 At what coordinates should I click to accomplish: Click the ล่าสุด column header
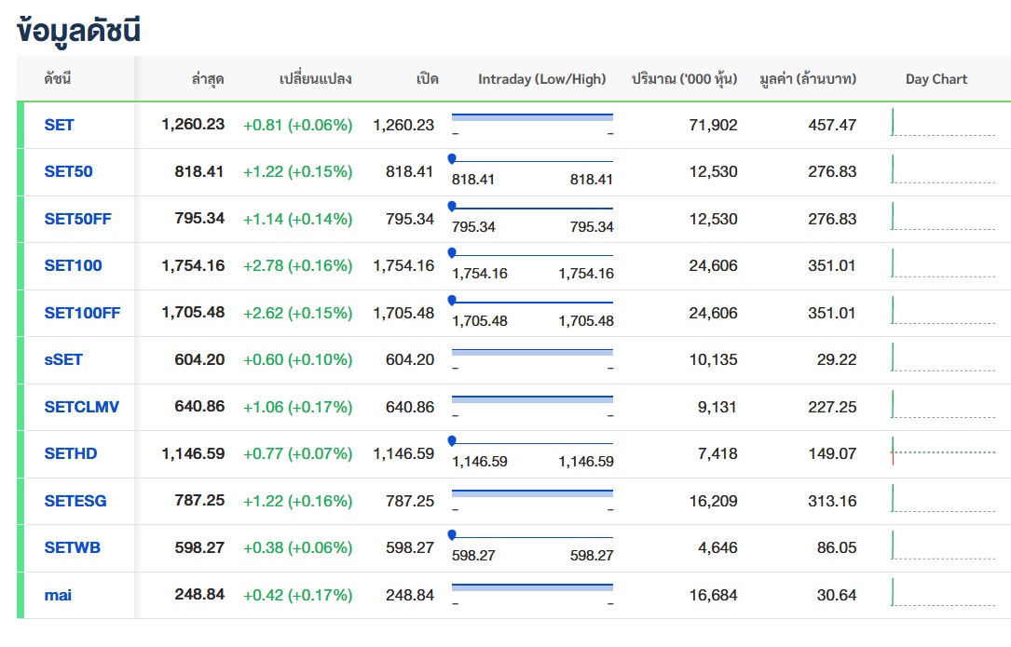pyautogui.click(x=208, y=78)
